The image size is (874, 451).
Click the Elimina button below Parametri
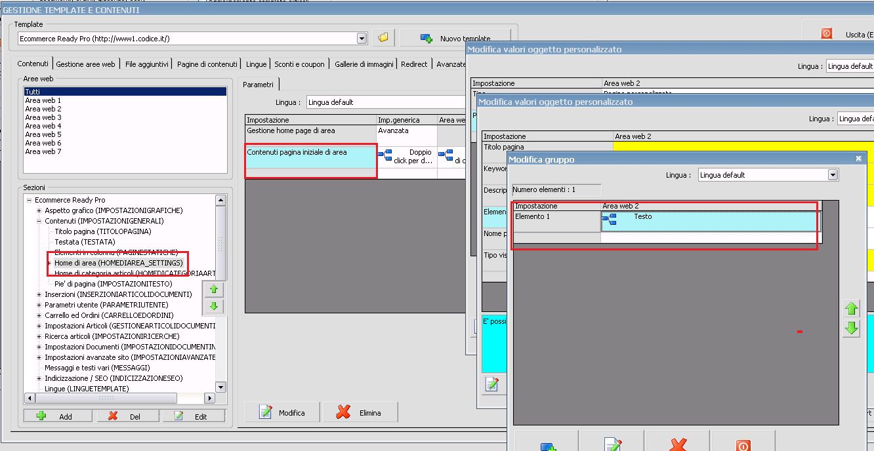point(360,412)
